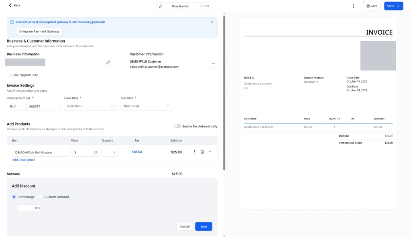The height and width of the screenshot is (238, 411).
Task: Click the 11 / 100 character counter
Action: click(204, 6)
